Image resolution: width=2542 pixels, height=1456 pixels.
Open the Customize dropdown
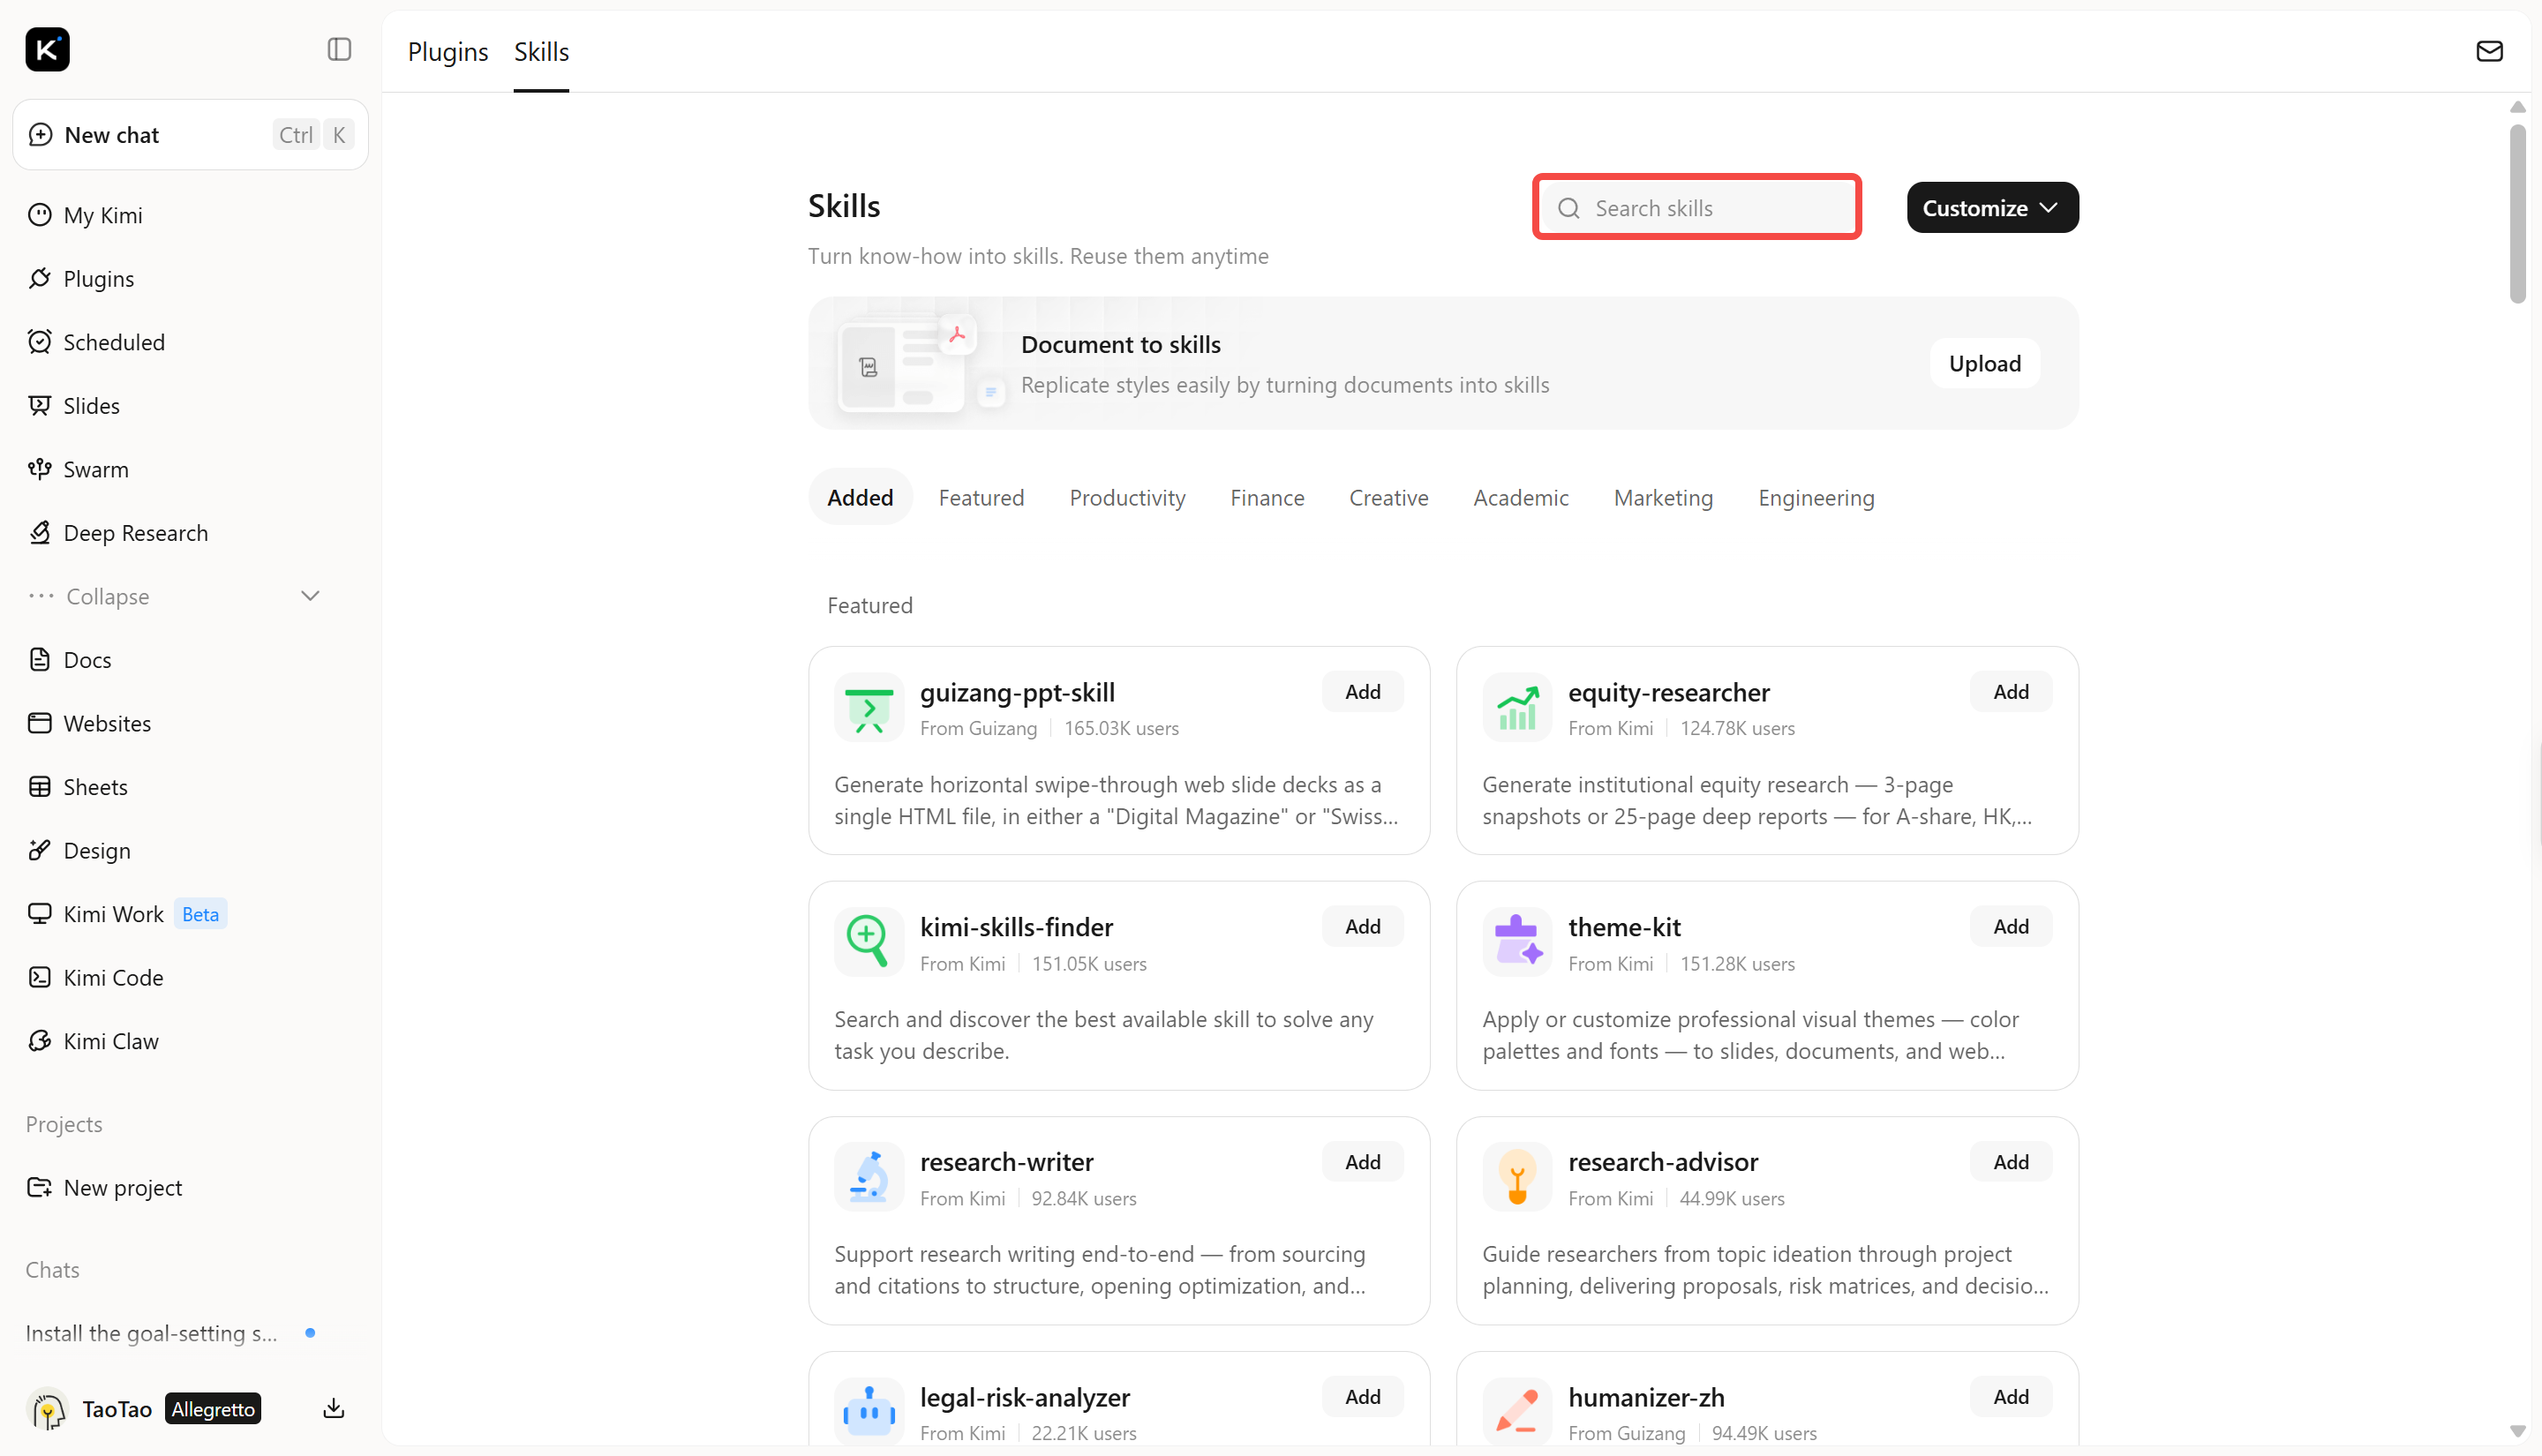1992,208
